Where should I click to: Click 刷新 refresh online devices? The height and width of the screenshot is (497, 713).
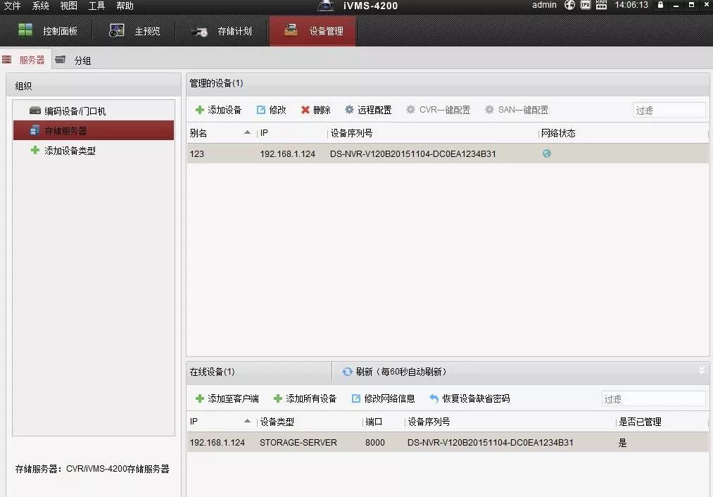pos(395,372)
